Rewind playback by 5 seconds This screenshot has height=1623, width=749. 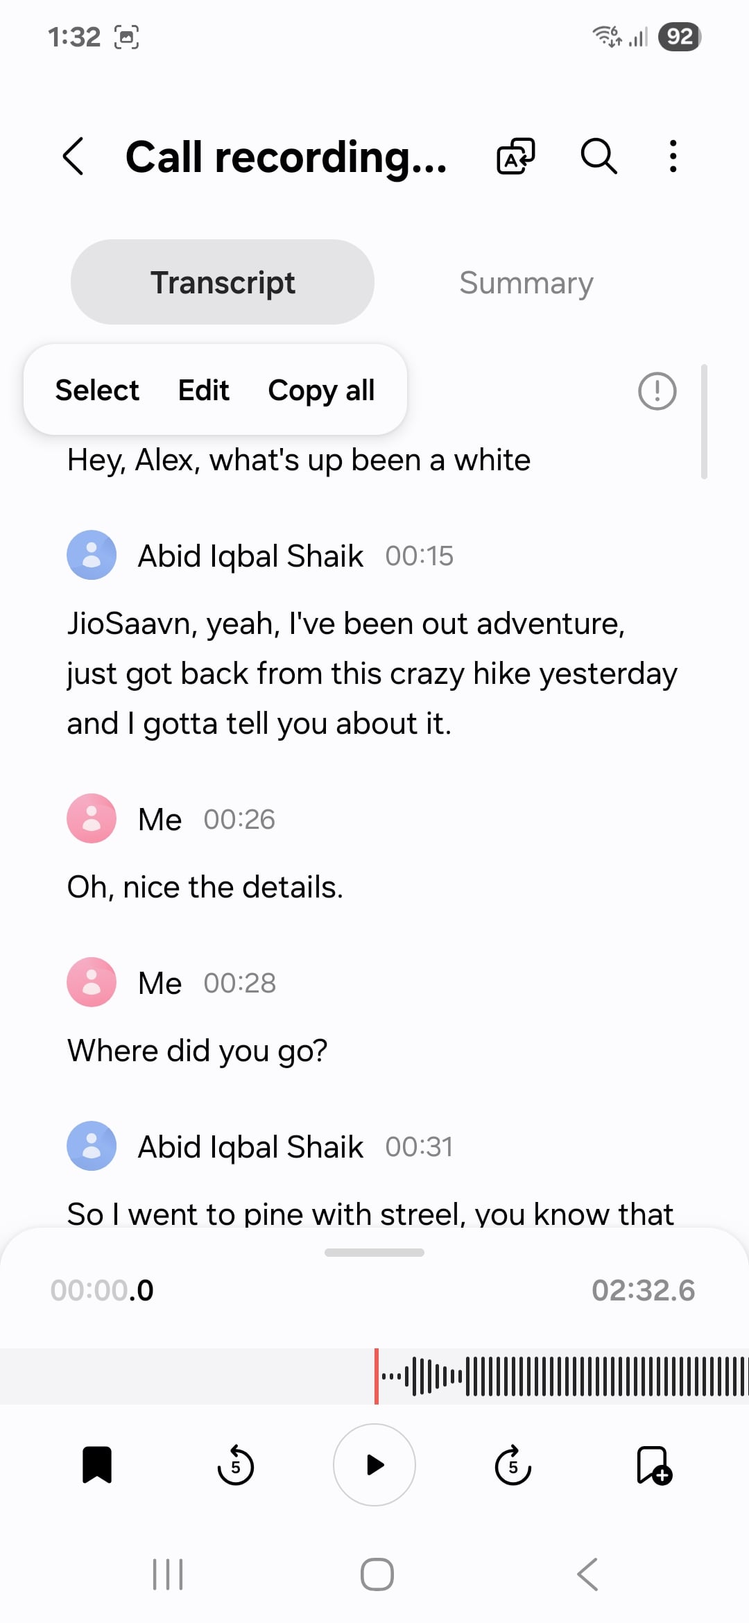tap(236, 1465)
